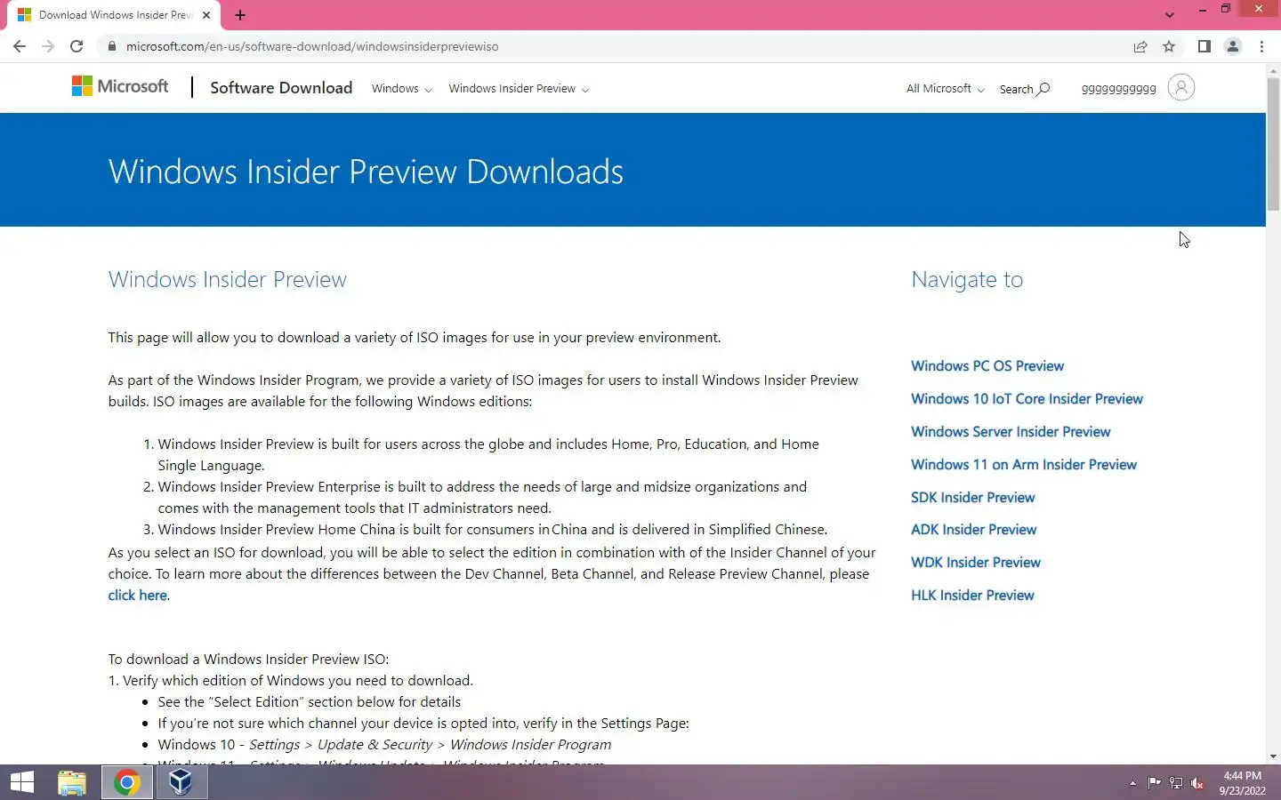Go back to the previous page

[x=20, y=46]
